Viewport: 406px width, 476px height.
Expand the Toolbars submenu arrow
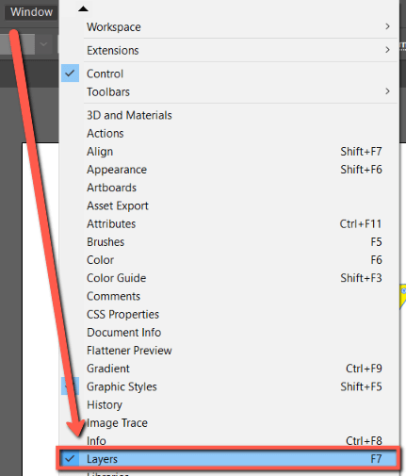[x=387, y=91]
